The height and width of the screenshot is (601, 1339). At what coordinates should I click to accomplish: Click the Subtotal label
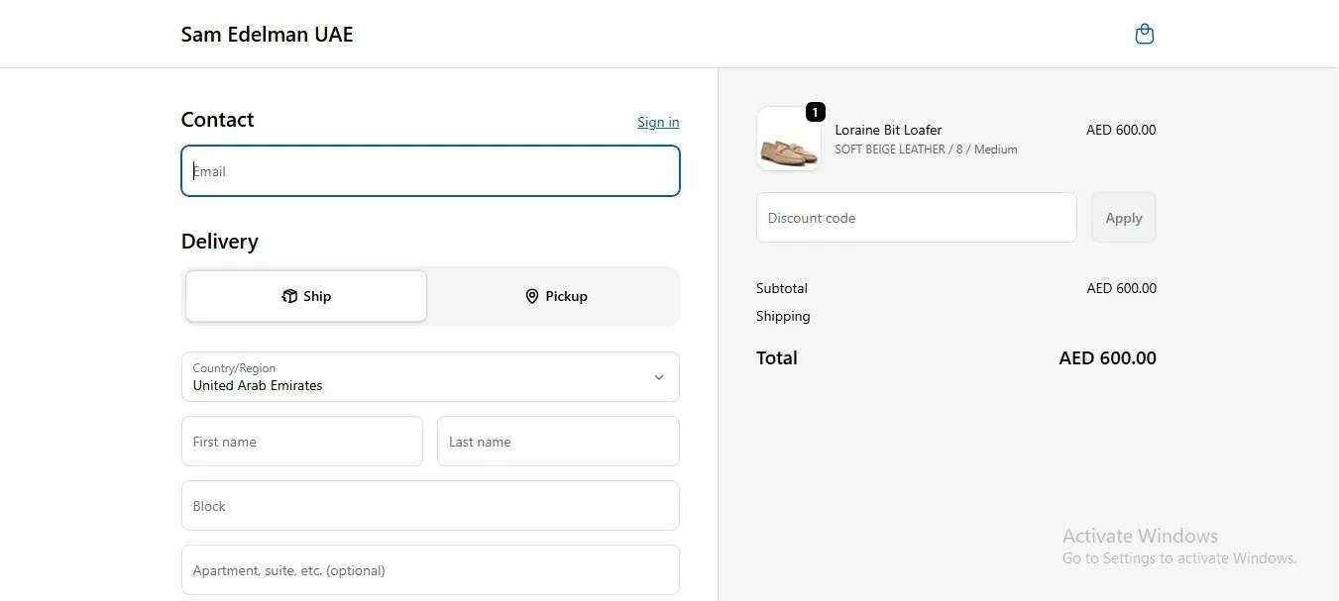coord(782,288)
